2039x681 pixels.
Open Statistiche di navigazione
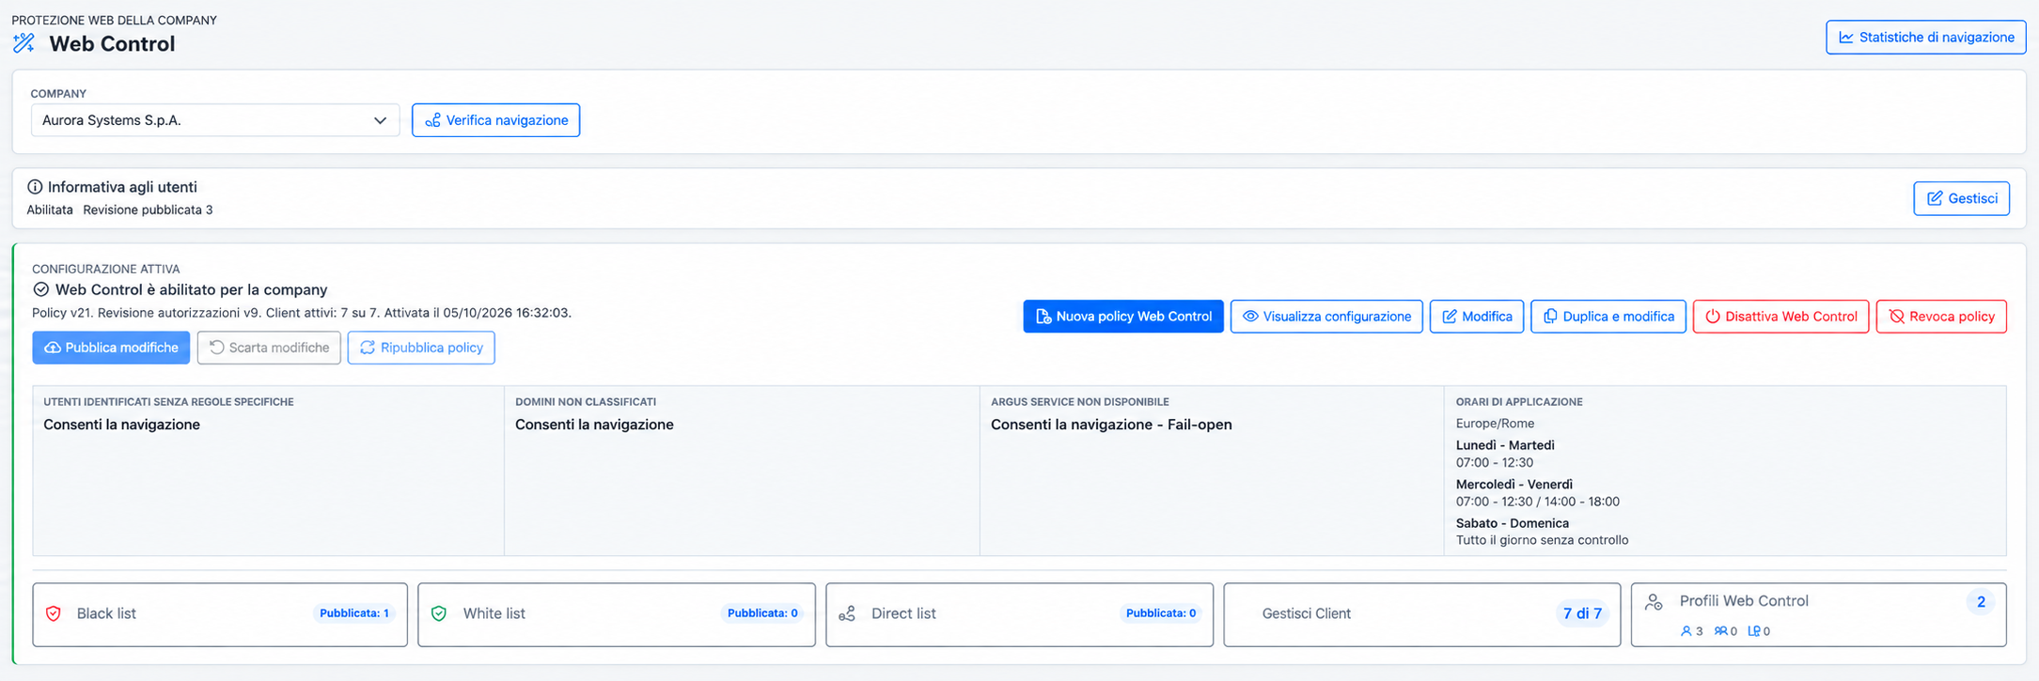(x=1925, y=38)
